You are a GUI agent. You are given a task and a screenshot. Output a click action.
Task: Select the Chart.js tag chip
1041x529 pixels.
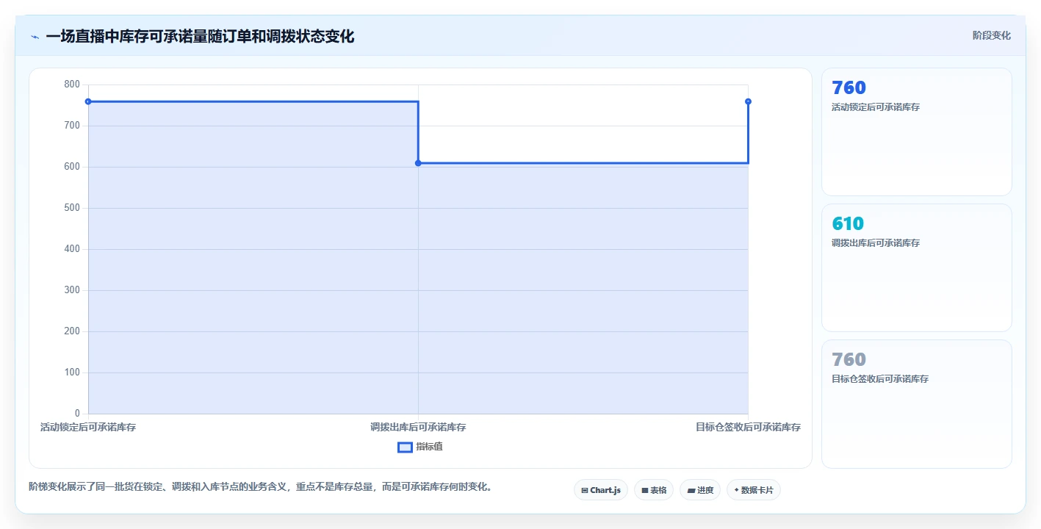click(600, 490)
